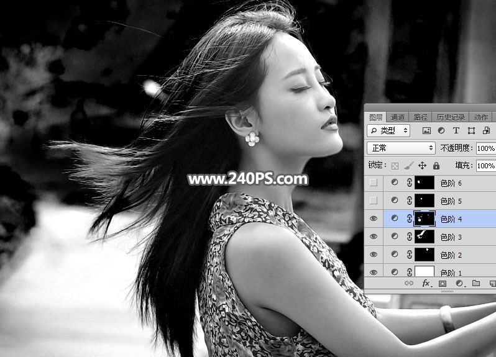The image size is (496, 357).
Task: Click the adjustment icon of 色阶 4
Action: 395,218
